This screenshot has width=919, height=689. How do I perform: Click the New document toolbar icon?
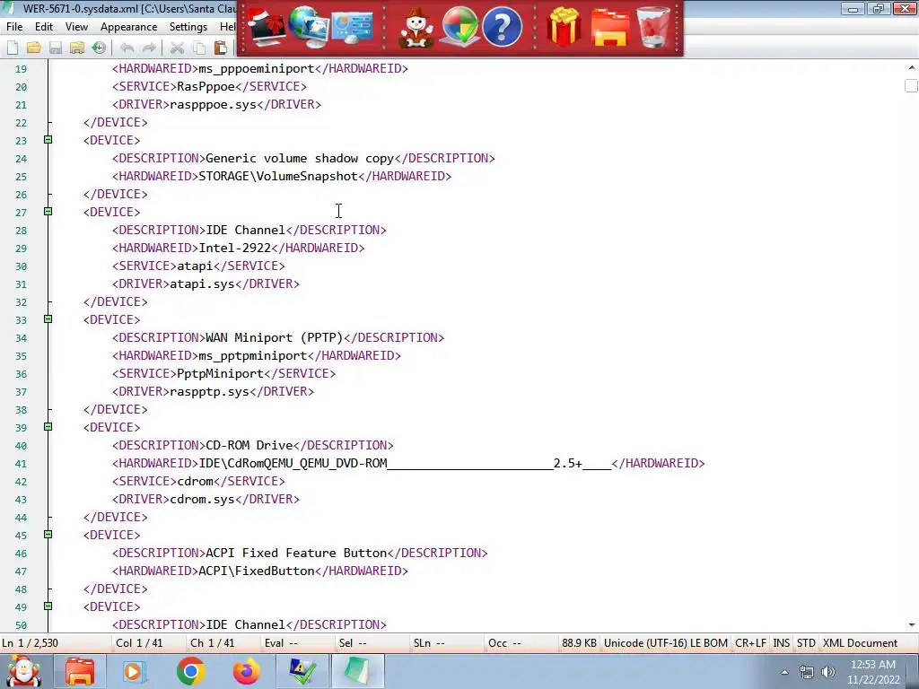pos(13,48)
